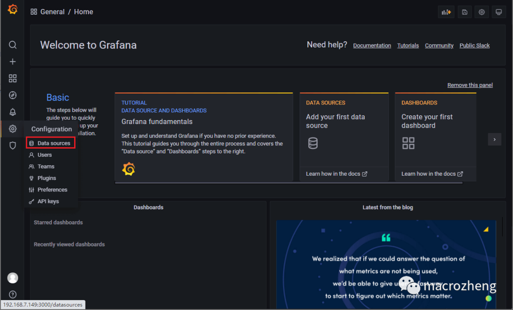The width and height of the screenshot is (513, 310).
Task: Click the General breadcrumb
Action: tap(52, 12)
